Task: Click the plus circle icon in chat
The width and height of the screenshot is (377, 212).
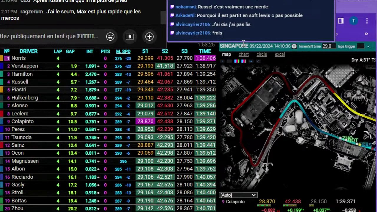Action: [x=149, y=37]
